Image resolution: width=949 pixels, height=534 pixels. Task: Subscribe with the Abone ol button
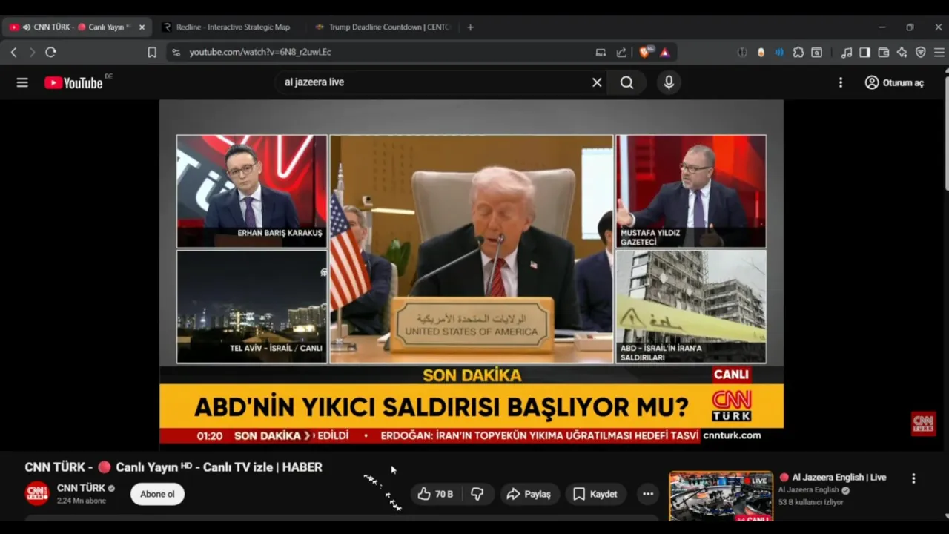point(157,494)
